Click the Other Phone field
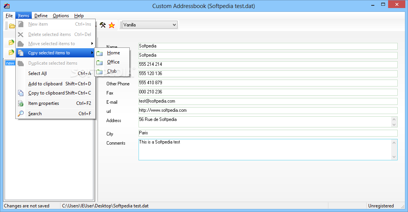The width and height of the screenshot is (408, 212). pyautogui.click(x=268, y=83)
